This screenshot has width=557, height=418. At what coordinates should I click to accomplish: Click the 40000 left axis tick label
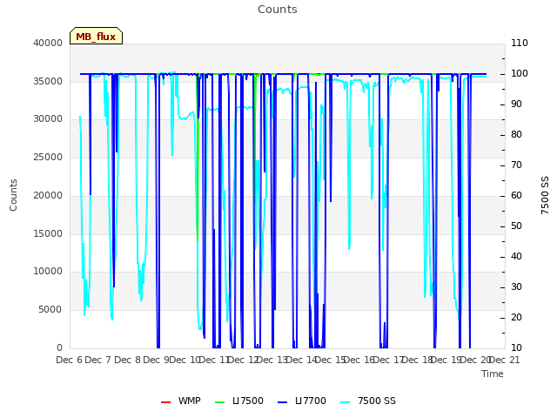pyautogui.click(x=48, y=43)
